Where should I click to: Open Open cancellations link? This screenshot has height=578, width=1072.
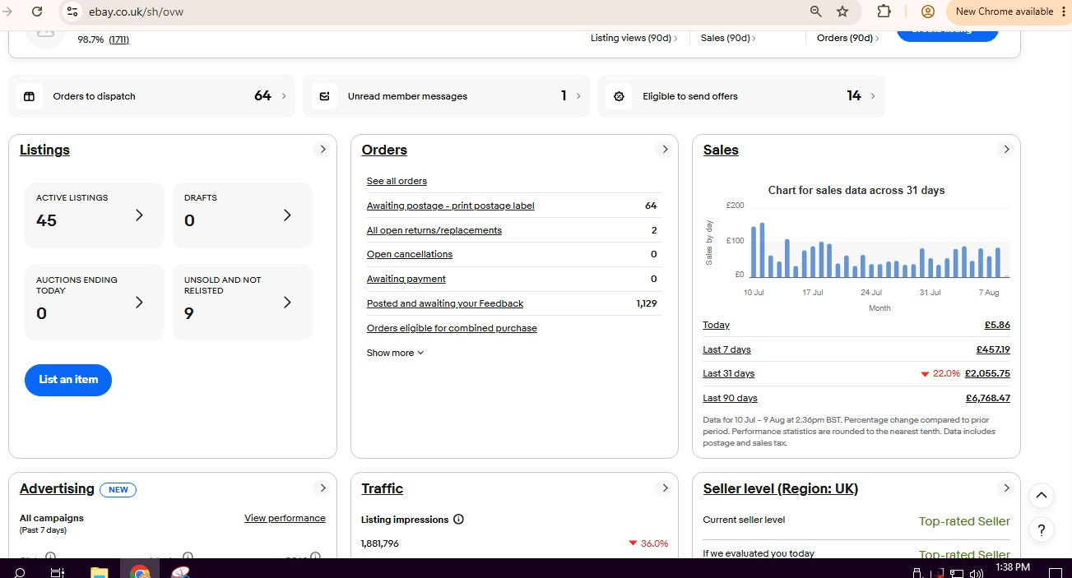pos(409,254)
